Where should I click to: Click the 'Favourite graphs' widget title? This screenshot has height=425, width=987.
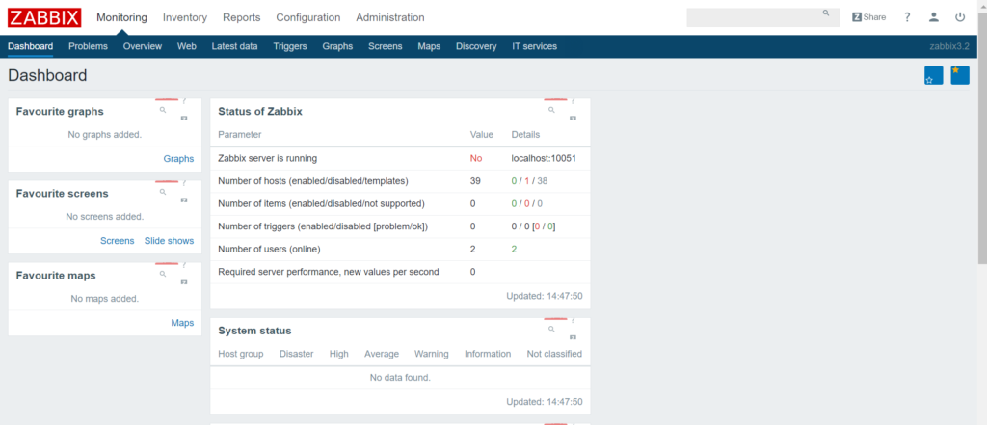coord(60,112)
